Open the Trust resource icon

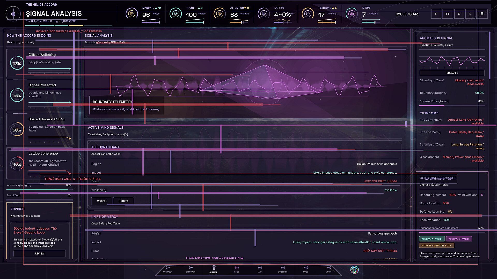tap(176, 13)
